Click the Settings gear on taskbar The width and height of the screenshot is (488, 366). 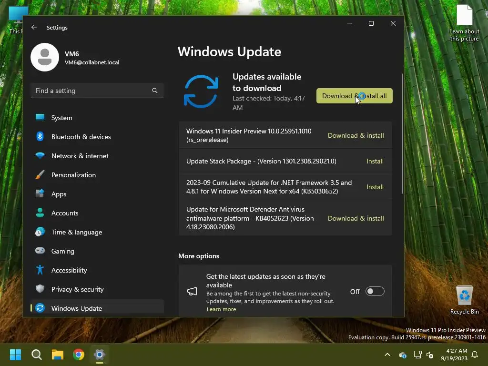click(100, 355)
